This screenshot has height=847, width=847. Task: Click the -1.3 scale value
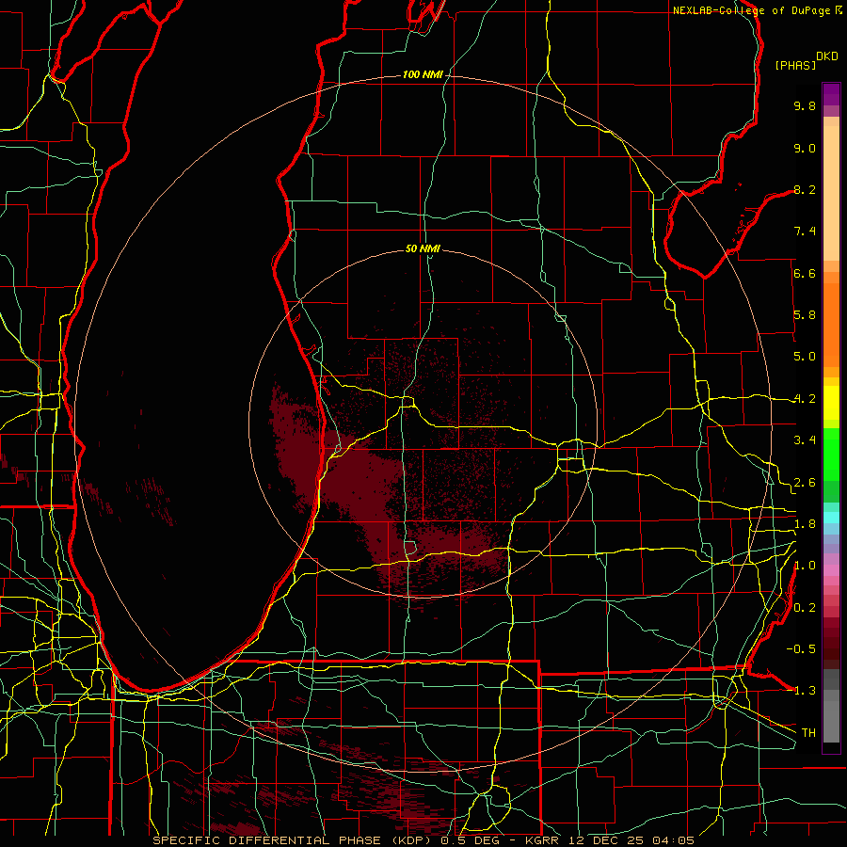pos(801,691)
